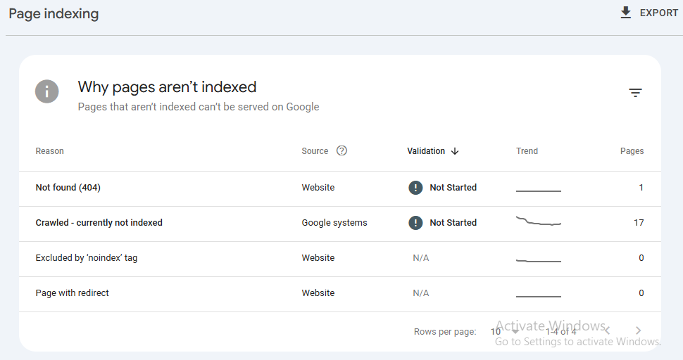Click Website source in noindex row
Viewport: 683px width, 360px height.
pos(318,258)
